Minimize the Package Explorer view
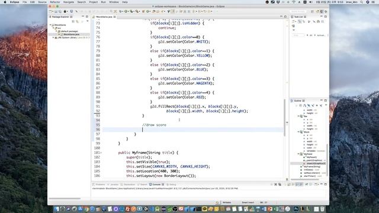Image resolution: width=379 pixels, height=213 pixels. click(83, 17)
